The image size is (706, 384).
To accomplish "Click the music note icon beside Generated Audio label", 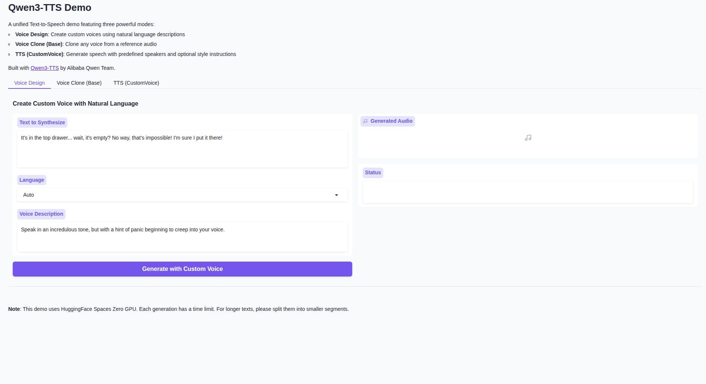I will click(365, 121).
